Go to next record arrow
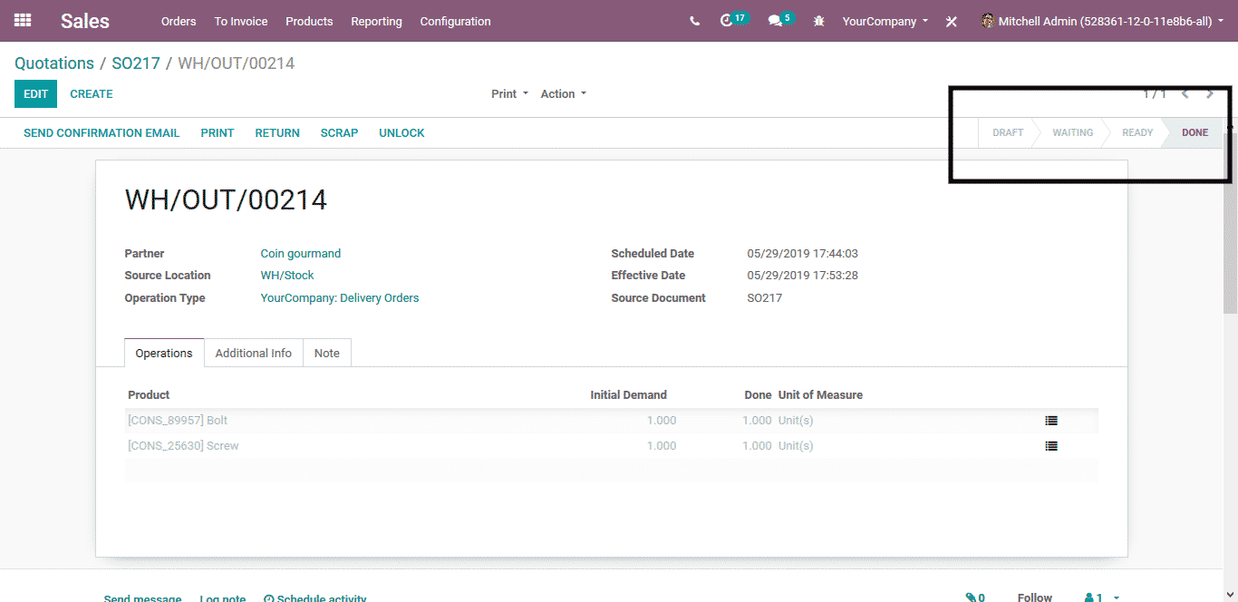 (1210, 94)
